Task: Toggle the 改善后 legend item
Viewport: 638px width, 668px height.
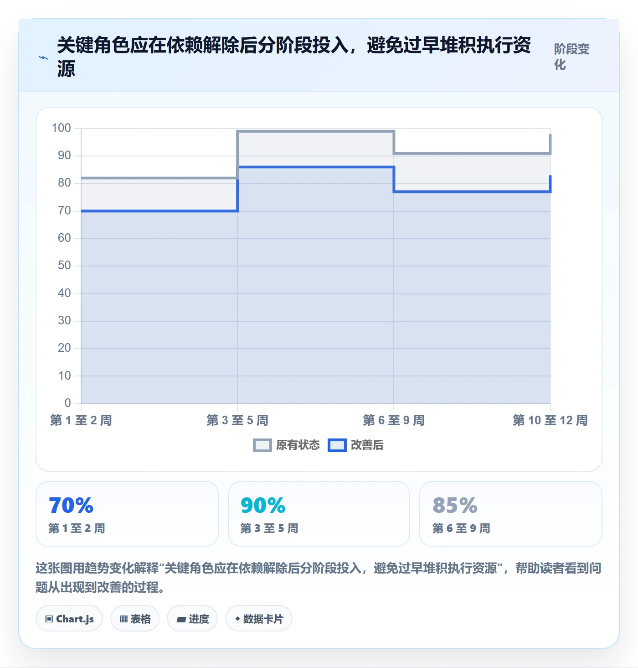Action: click(356, 445)
